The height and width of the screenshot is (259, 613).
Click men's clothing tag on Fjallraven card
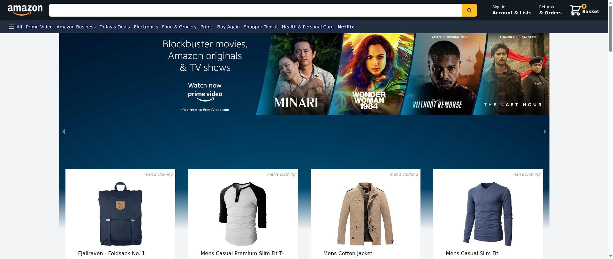tap(158, 174)
